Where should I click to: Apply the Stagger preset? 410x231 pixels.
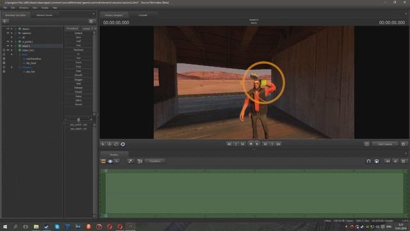click(78, 80)
